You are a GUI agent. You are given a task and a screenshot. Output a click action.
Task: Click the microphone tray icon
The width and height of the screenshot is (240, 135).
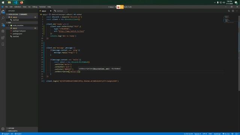click(217, 3)
